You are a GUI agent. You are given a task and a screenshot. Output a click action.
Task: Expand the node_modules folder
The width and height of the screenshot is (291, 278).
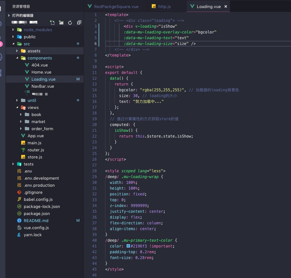tap(13, 30)
